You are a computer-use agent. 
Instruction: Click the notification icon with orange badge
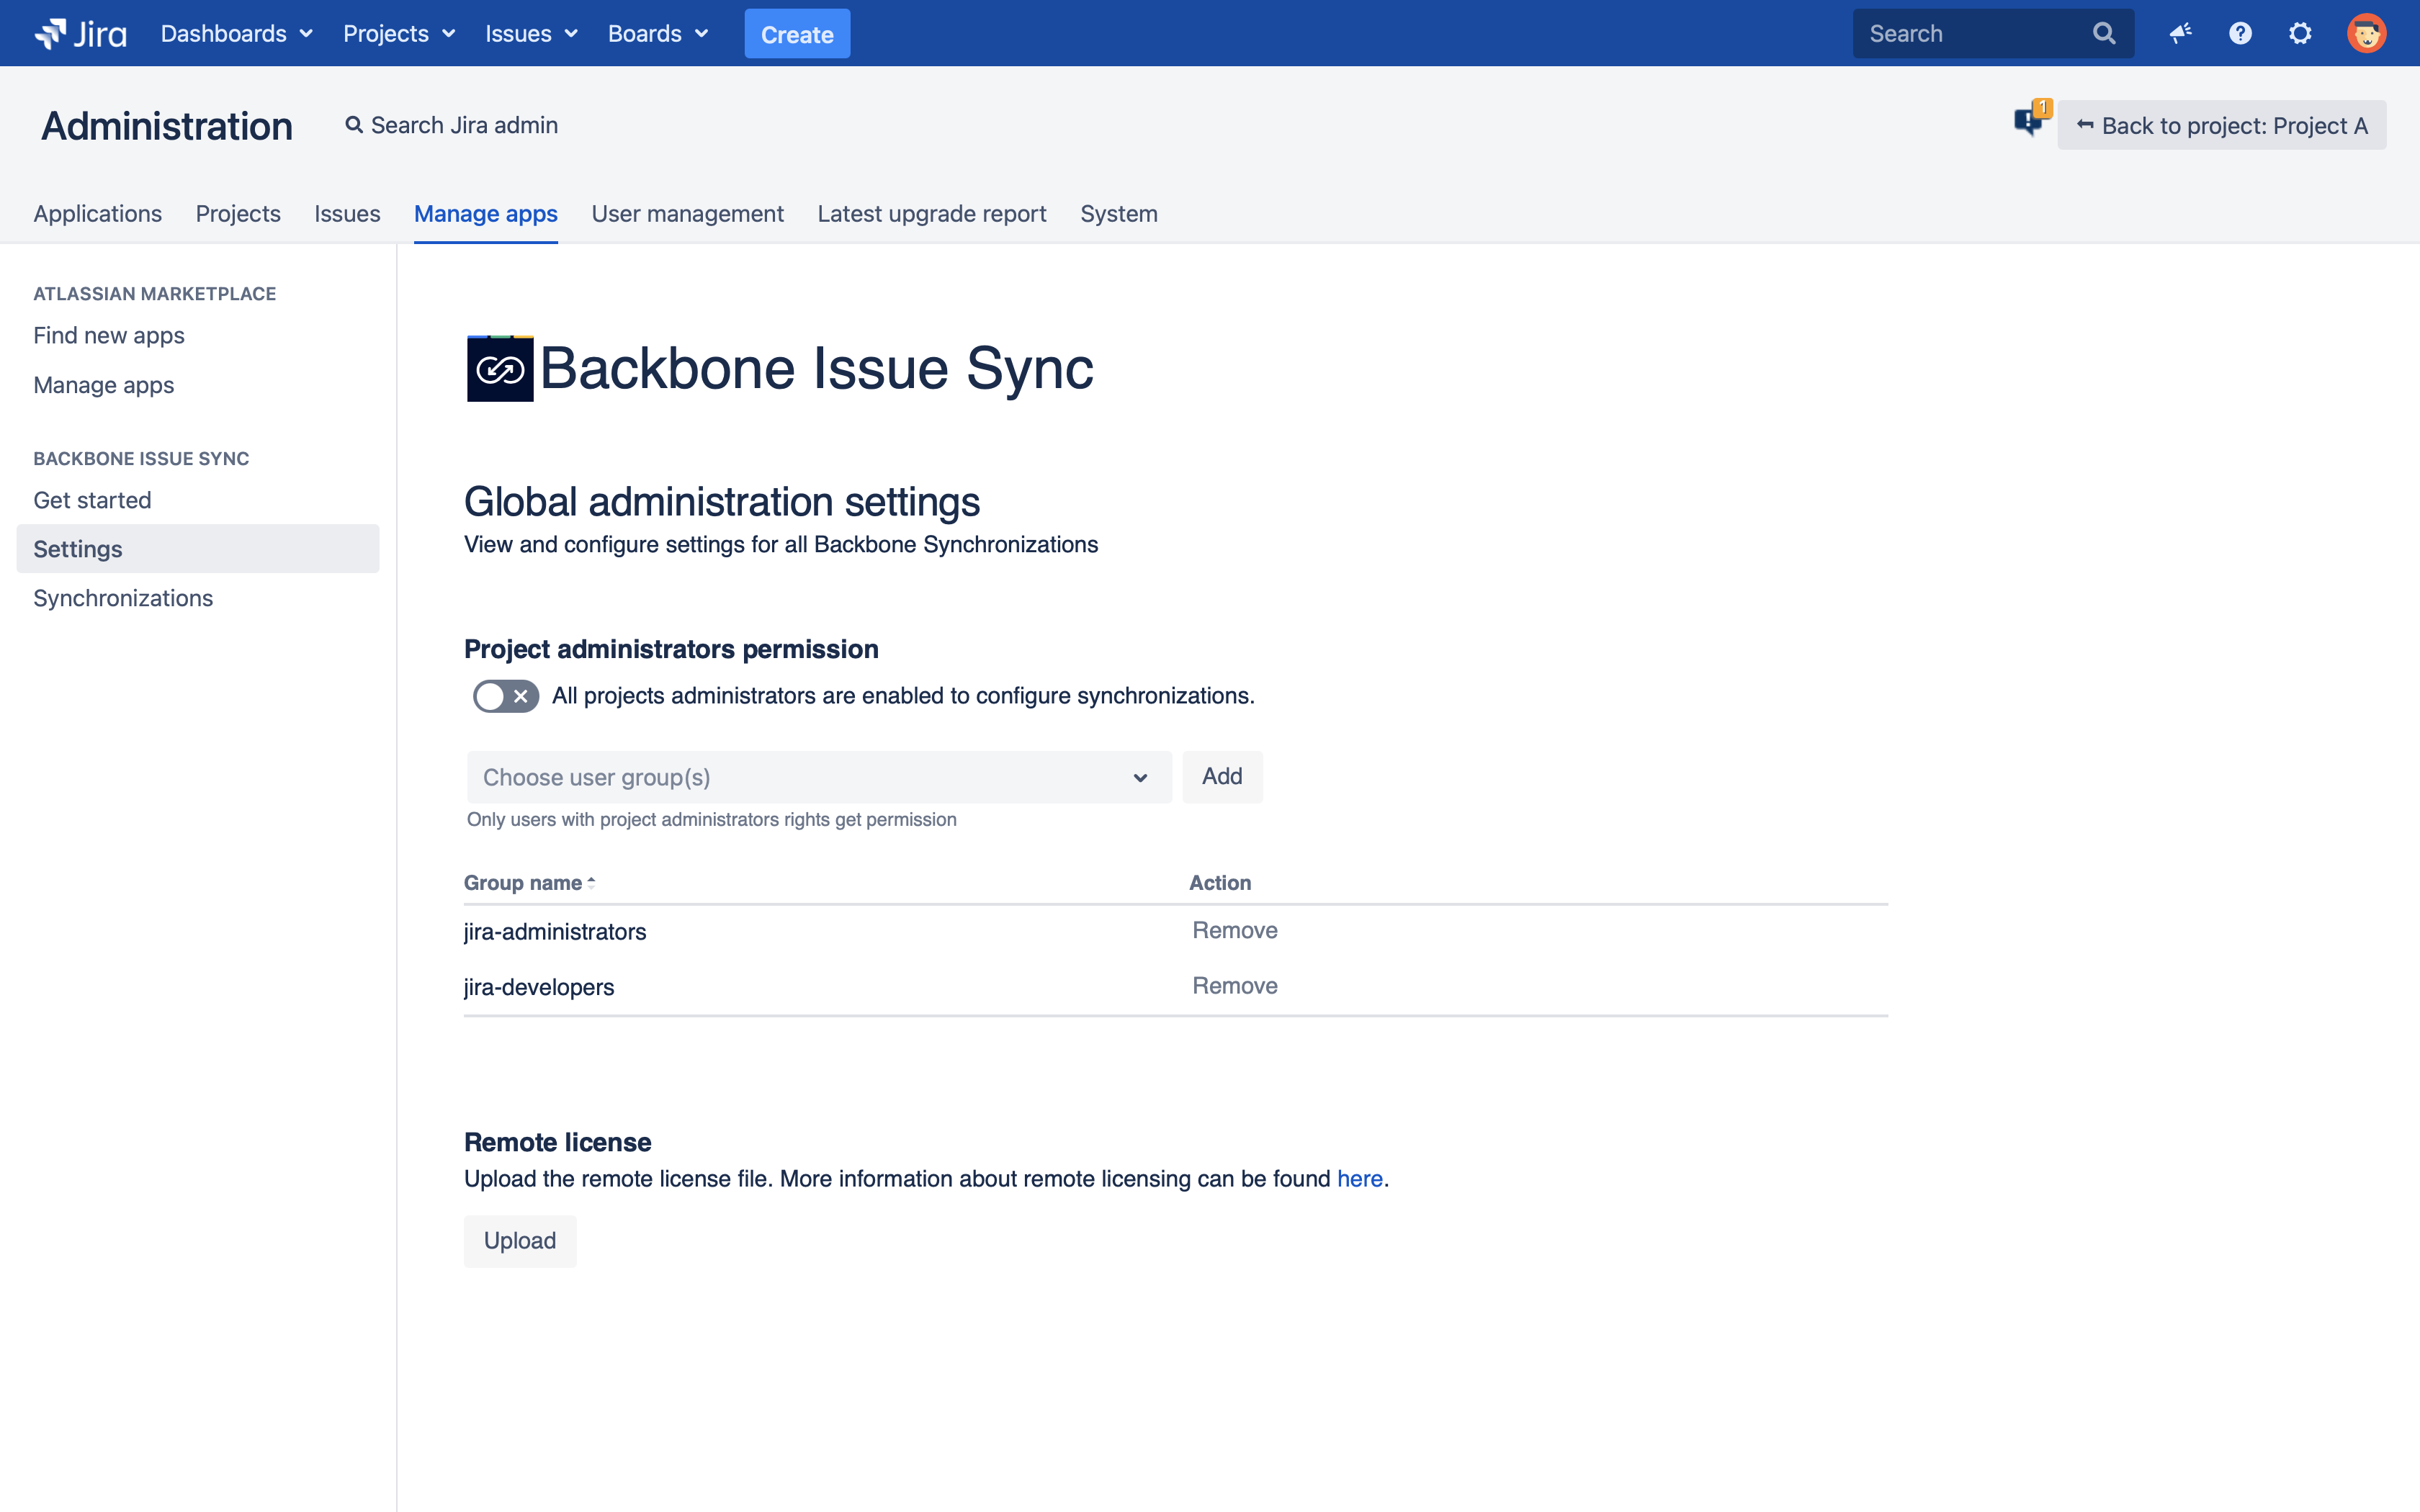tap(2030, 120)
